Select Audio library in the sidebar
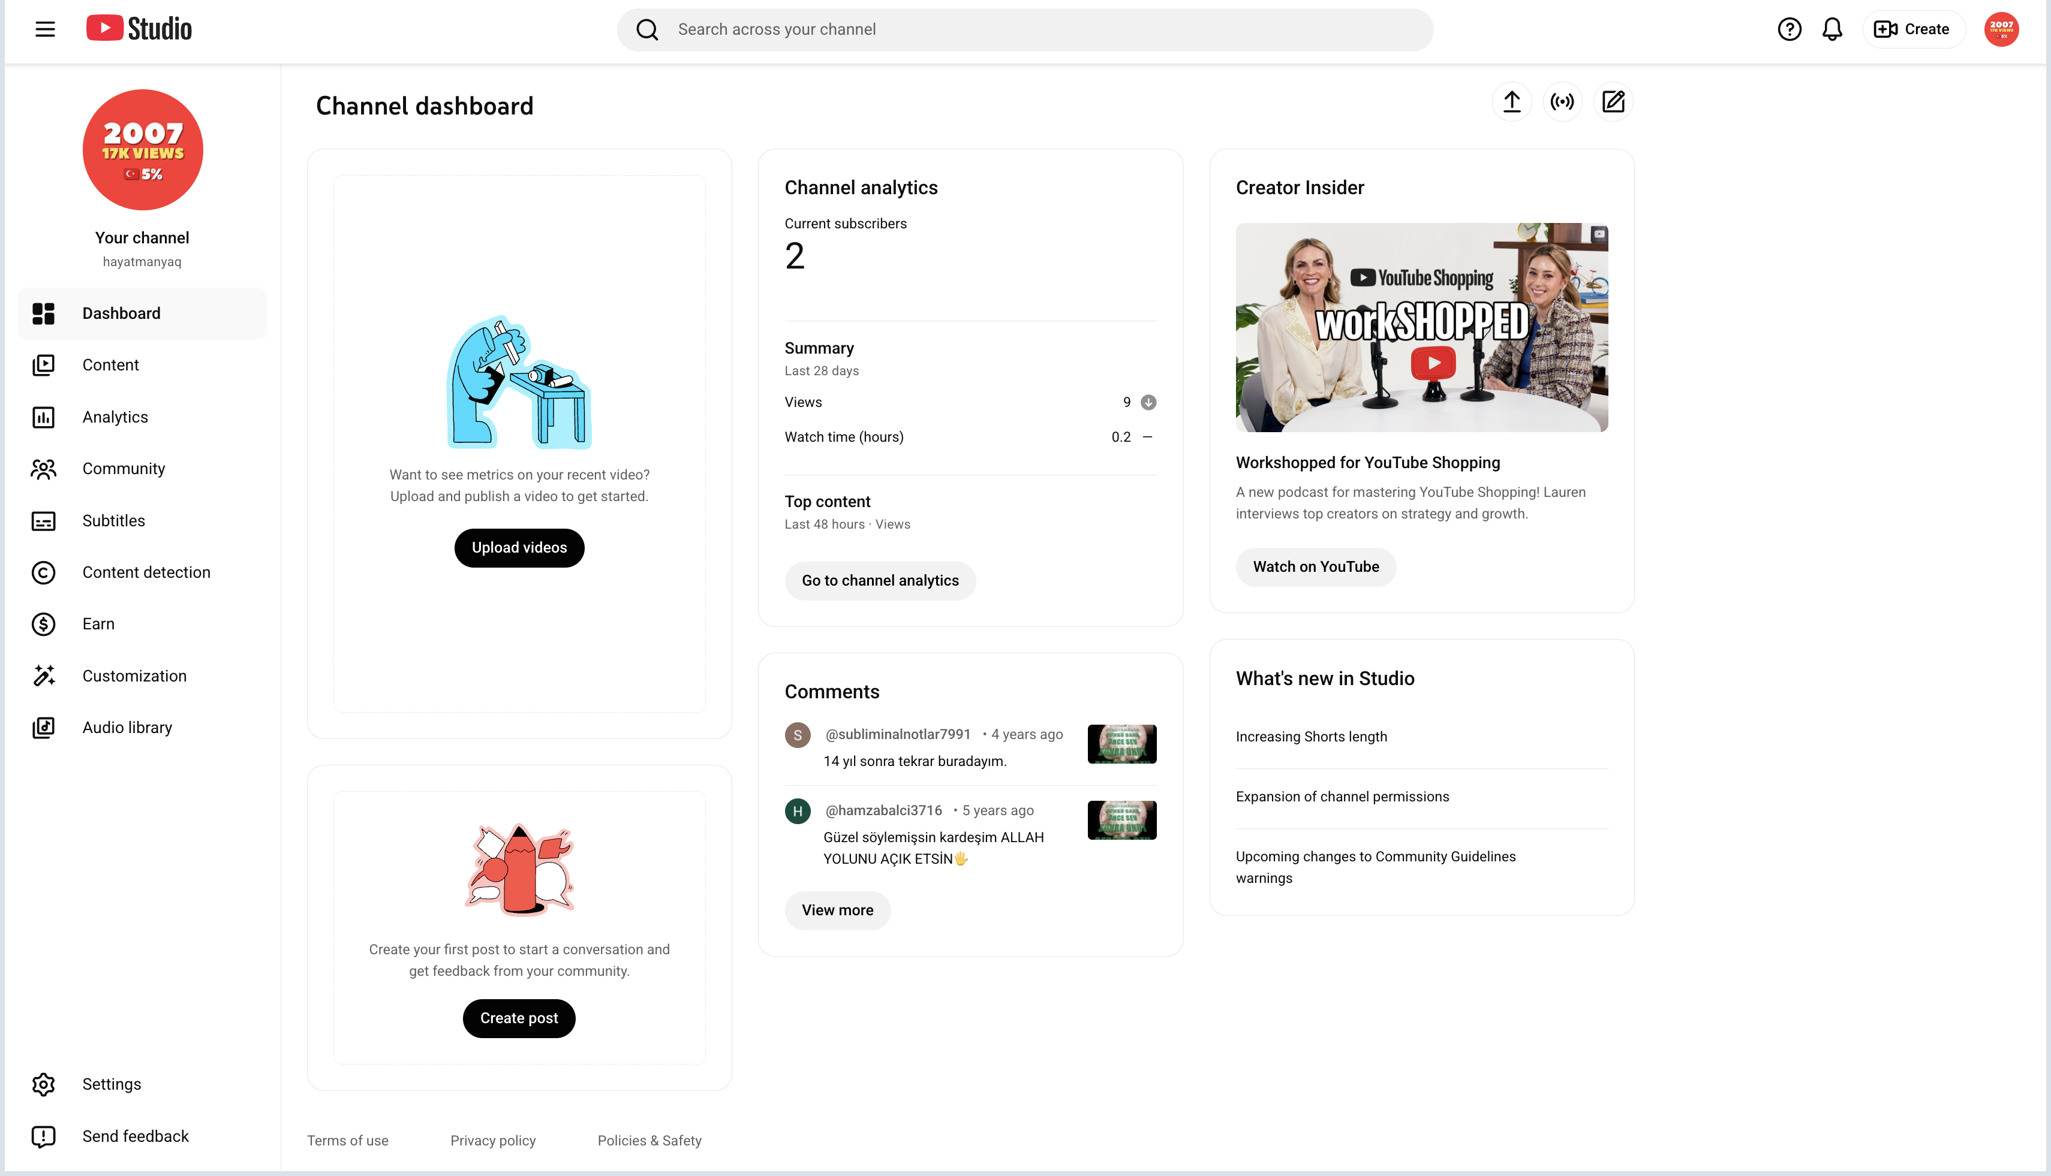 coord(142,728)
